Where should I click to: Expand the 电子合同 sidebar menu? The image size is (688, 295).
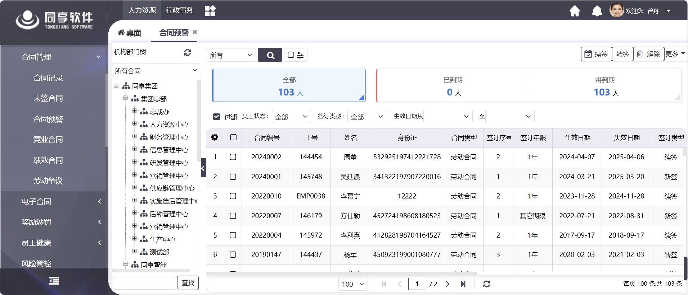[x=54, y=201]
